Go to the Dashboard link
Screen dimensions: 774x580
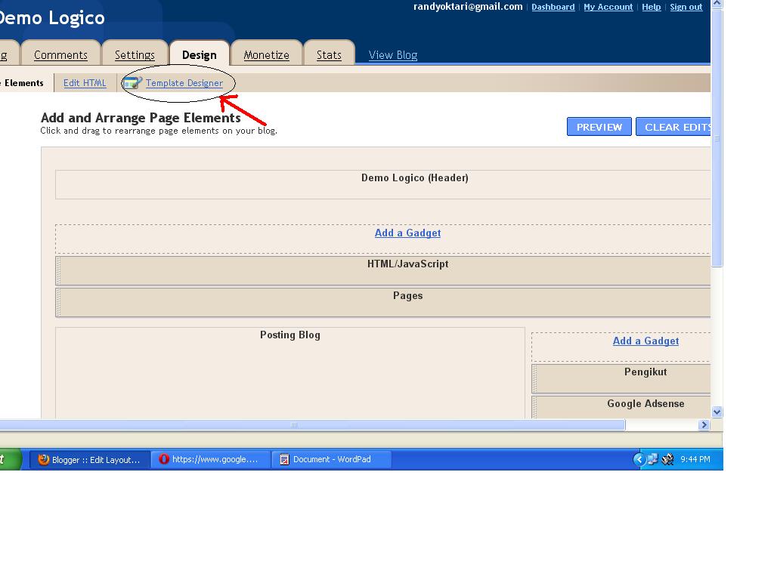click(553, 7)
